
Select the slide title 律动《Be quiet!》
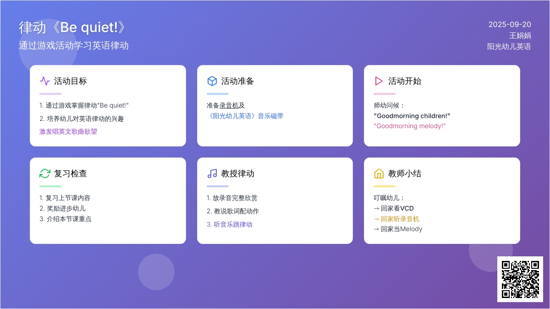[x=72, y=27]
